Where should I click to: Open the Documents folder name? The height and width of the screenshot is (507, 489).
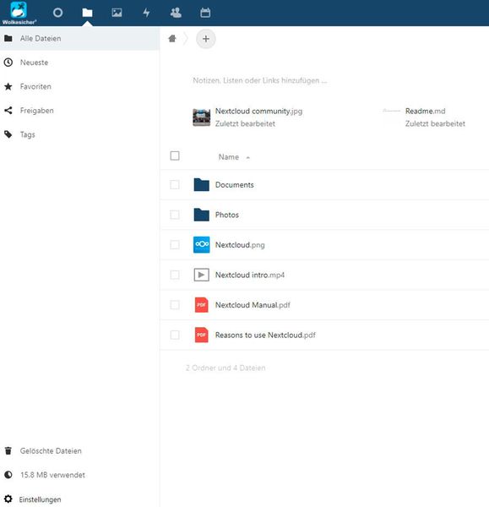[x=235, y=185]
